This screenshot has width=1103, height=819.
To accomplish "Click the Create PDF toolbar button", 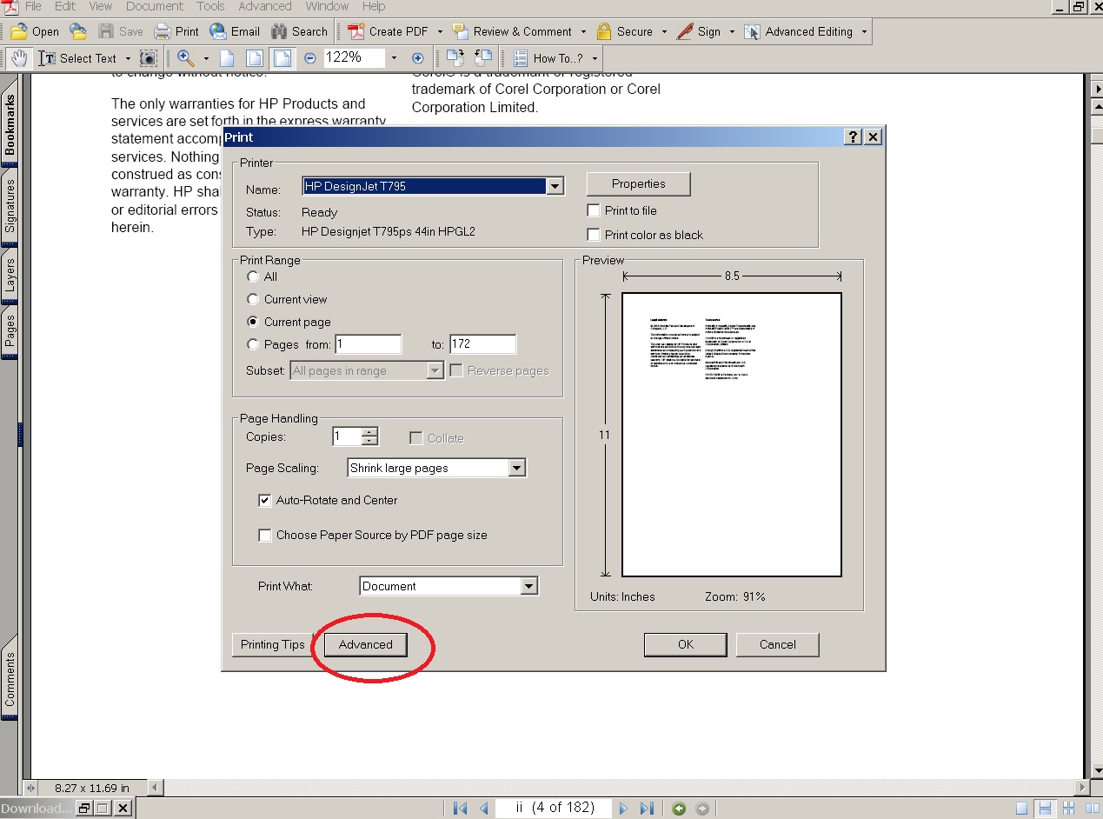I will [388, 31].
